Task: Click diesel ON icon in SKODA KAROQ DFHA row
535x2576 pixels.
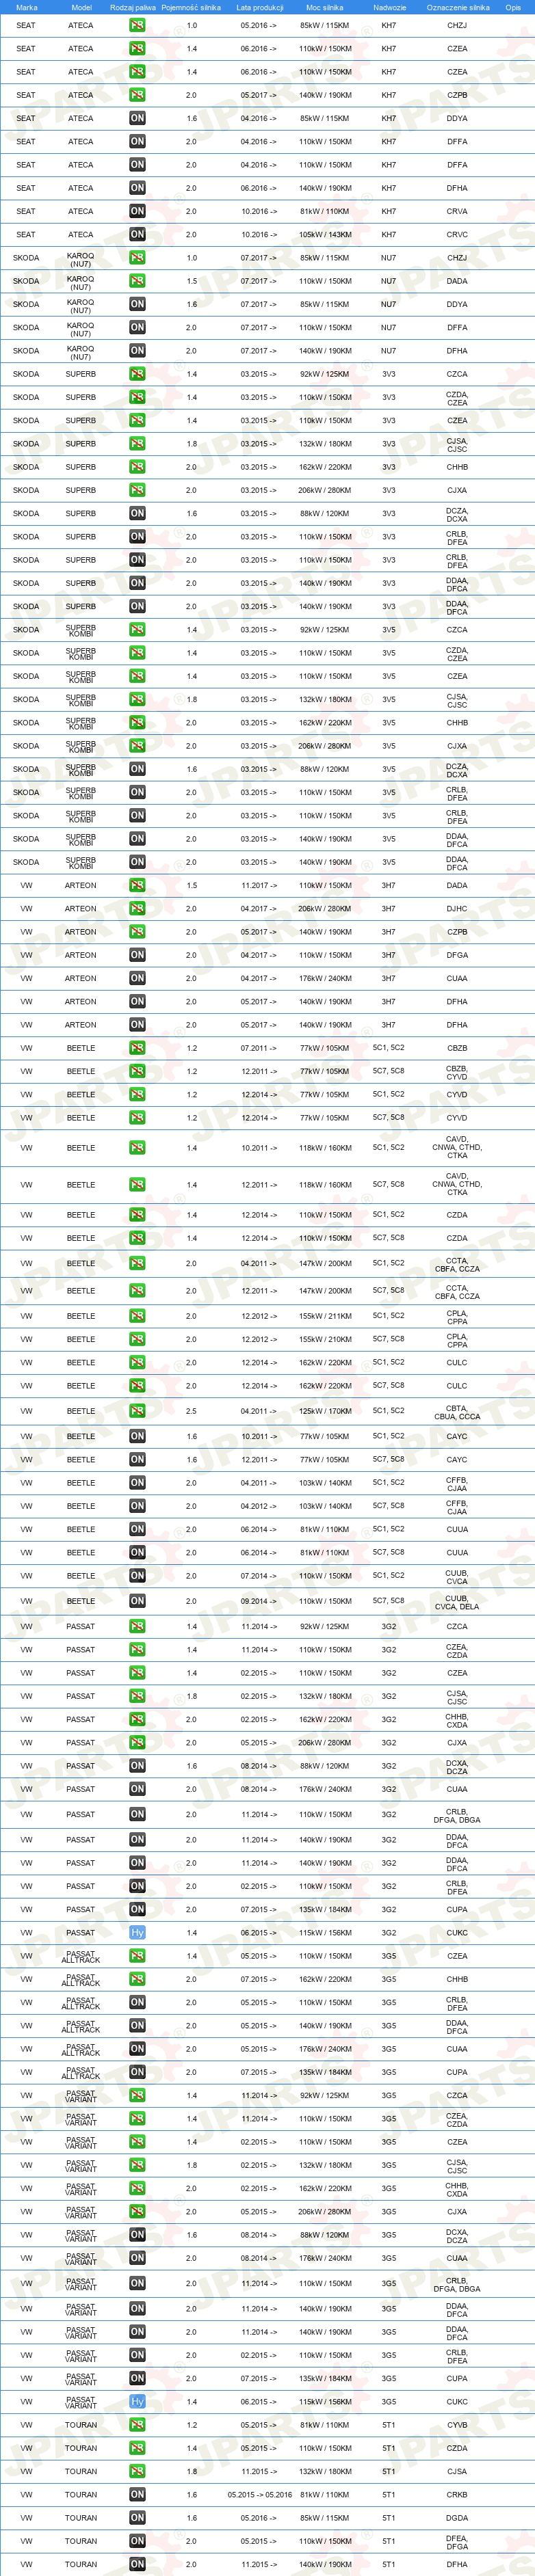Action: point(137,351)
